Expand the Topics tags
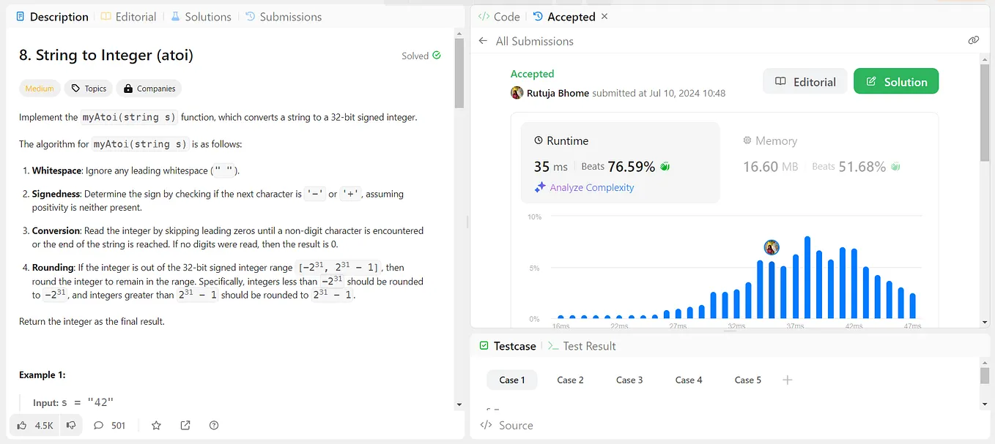The height and width of the screenshot is (444, 995). [88, 88]
